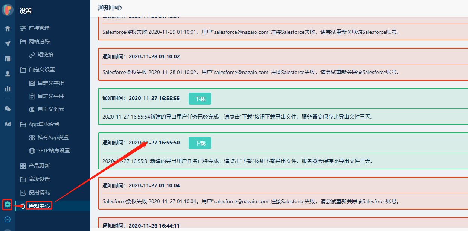Click the 通知中心 page title
This screenshot has height=231, width=468.
(110, 8)
